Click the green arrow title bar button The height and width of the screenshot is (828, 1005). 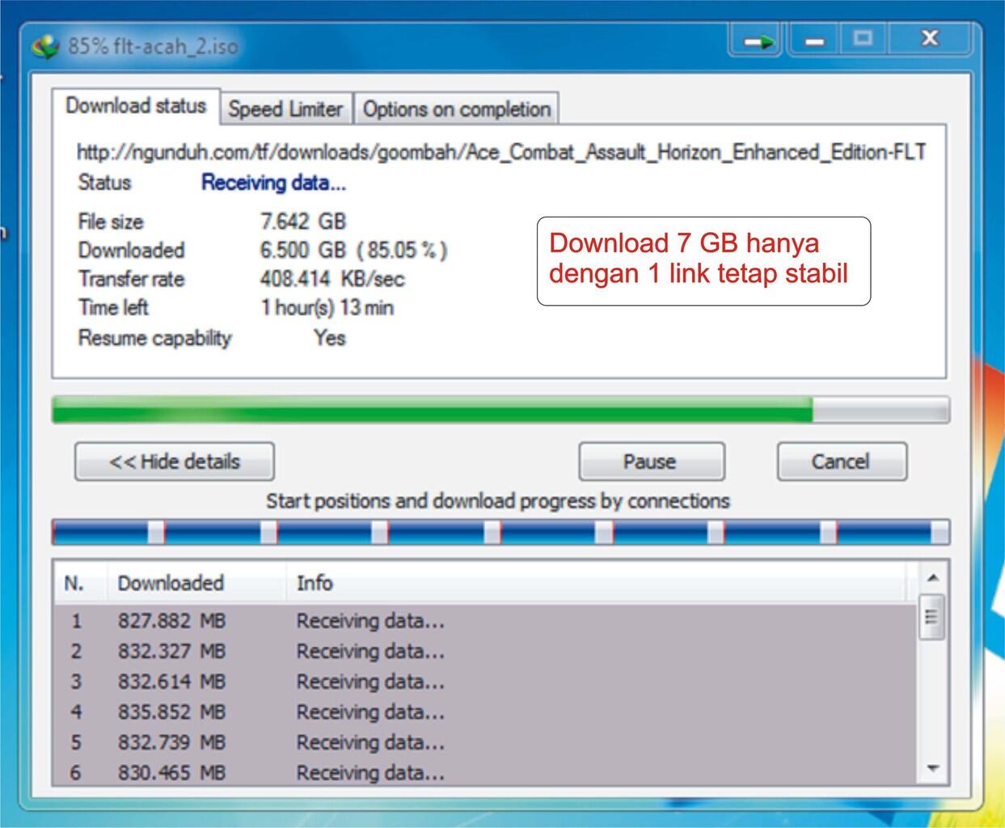[x=755, y=40]
